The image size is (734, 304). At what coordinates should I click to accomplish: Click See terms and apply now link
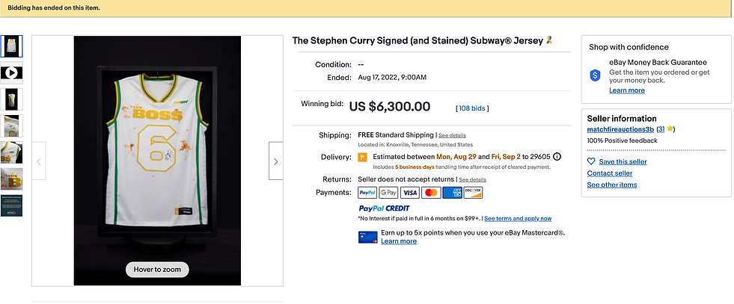coord(518,219)
